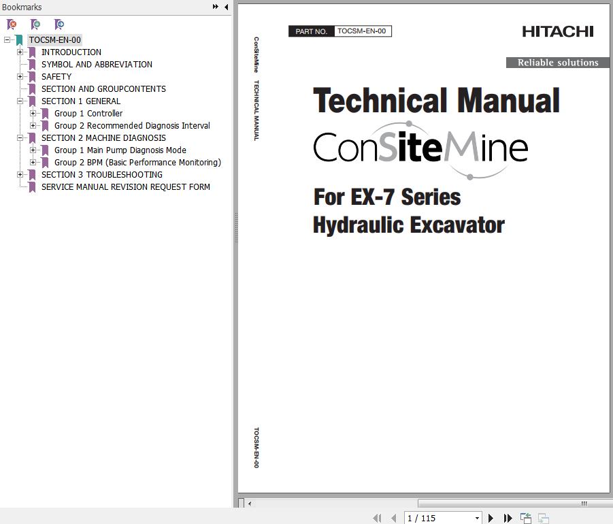Click the bookmark icon beside SYMBOL AND ABBREVIATION
Image resolution: width=613 pixels, height=524 pixels.
[32, 65]
